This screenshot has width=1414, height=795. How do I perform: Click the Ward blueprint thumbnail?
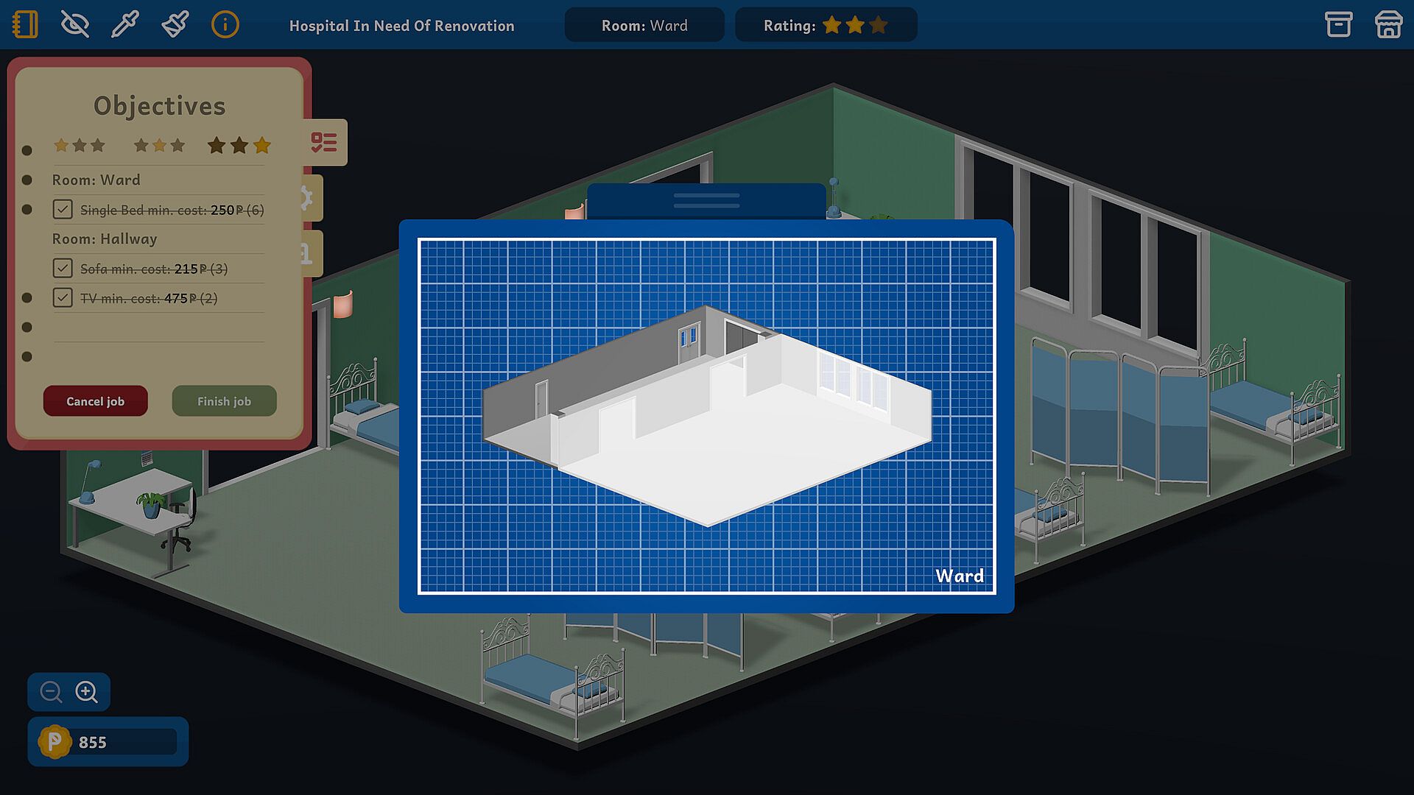(x=706, y=416)
